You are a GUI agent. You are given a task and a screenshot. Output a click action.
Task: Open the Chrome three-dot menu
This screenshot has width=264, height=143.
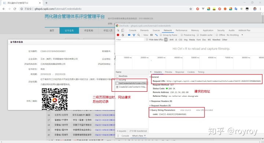(260, 9)
